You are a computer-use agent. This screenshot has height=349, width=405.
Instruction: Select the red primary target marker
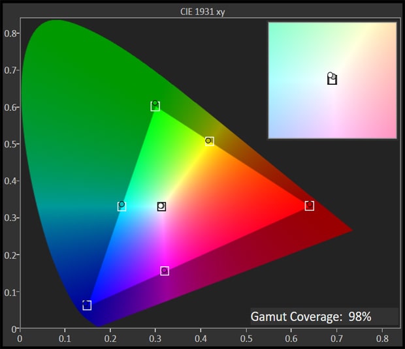pos(310,206)
